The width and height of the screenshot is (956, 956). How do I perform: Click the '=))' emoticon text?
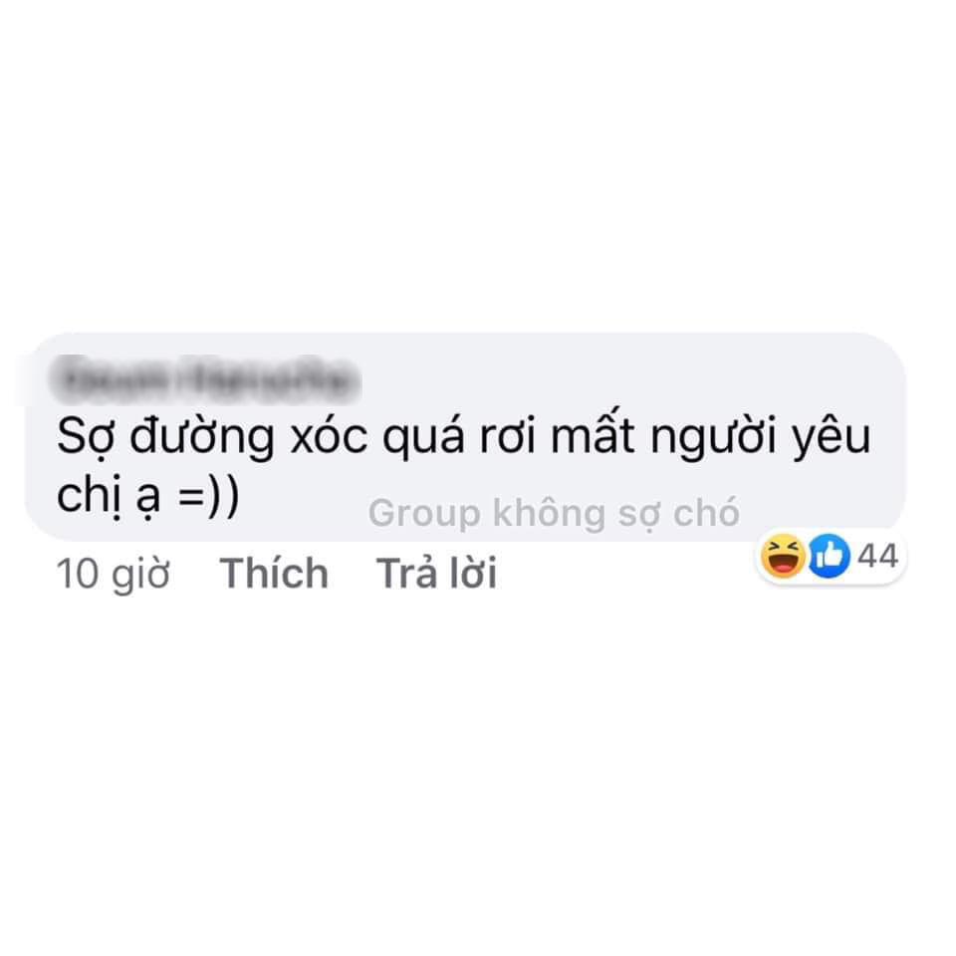click(x=208, y=497)
